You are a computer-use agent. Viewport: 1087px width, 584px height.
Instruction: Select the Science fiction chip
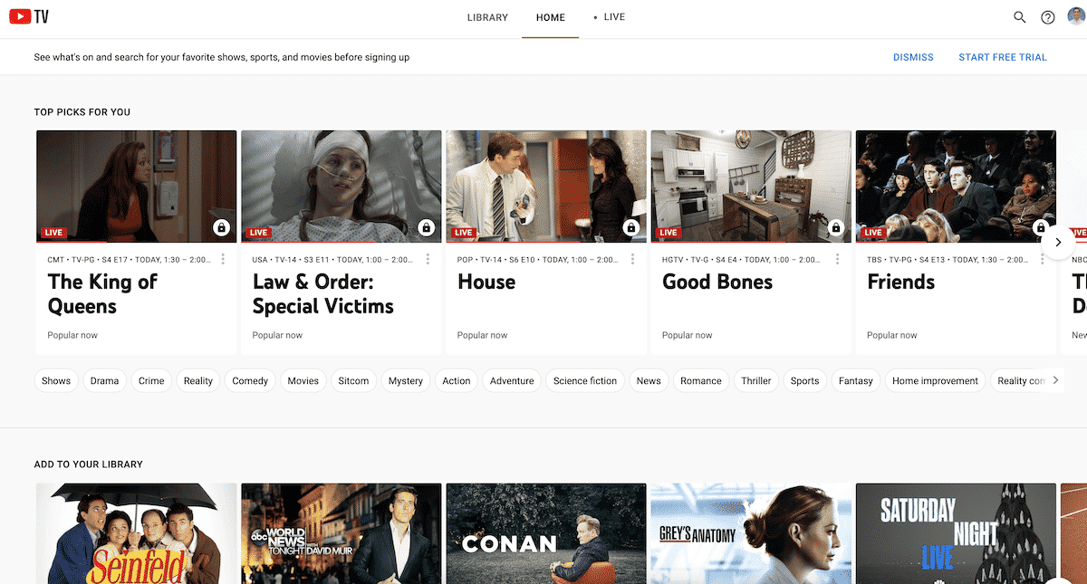click(585, 380)
